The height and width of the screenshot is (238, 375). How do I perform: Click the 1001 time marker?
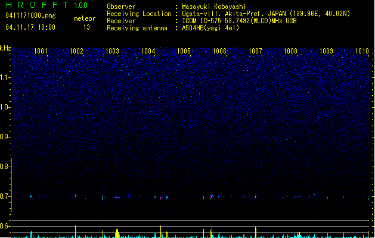point(41,51)
